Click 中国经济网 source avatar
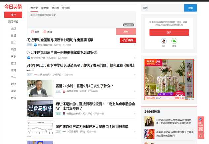The image size is (209, 144). [64, 91]
